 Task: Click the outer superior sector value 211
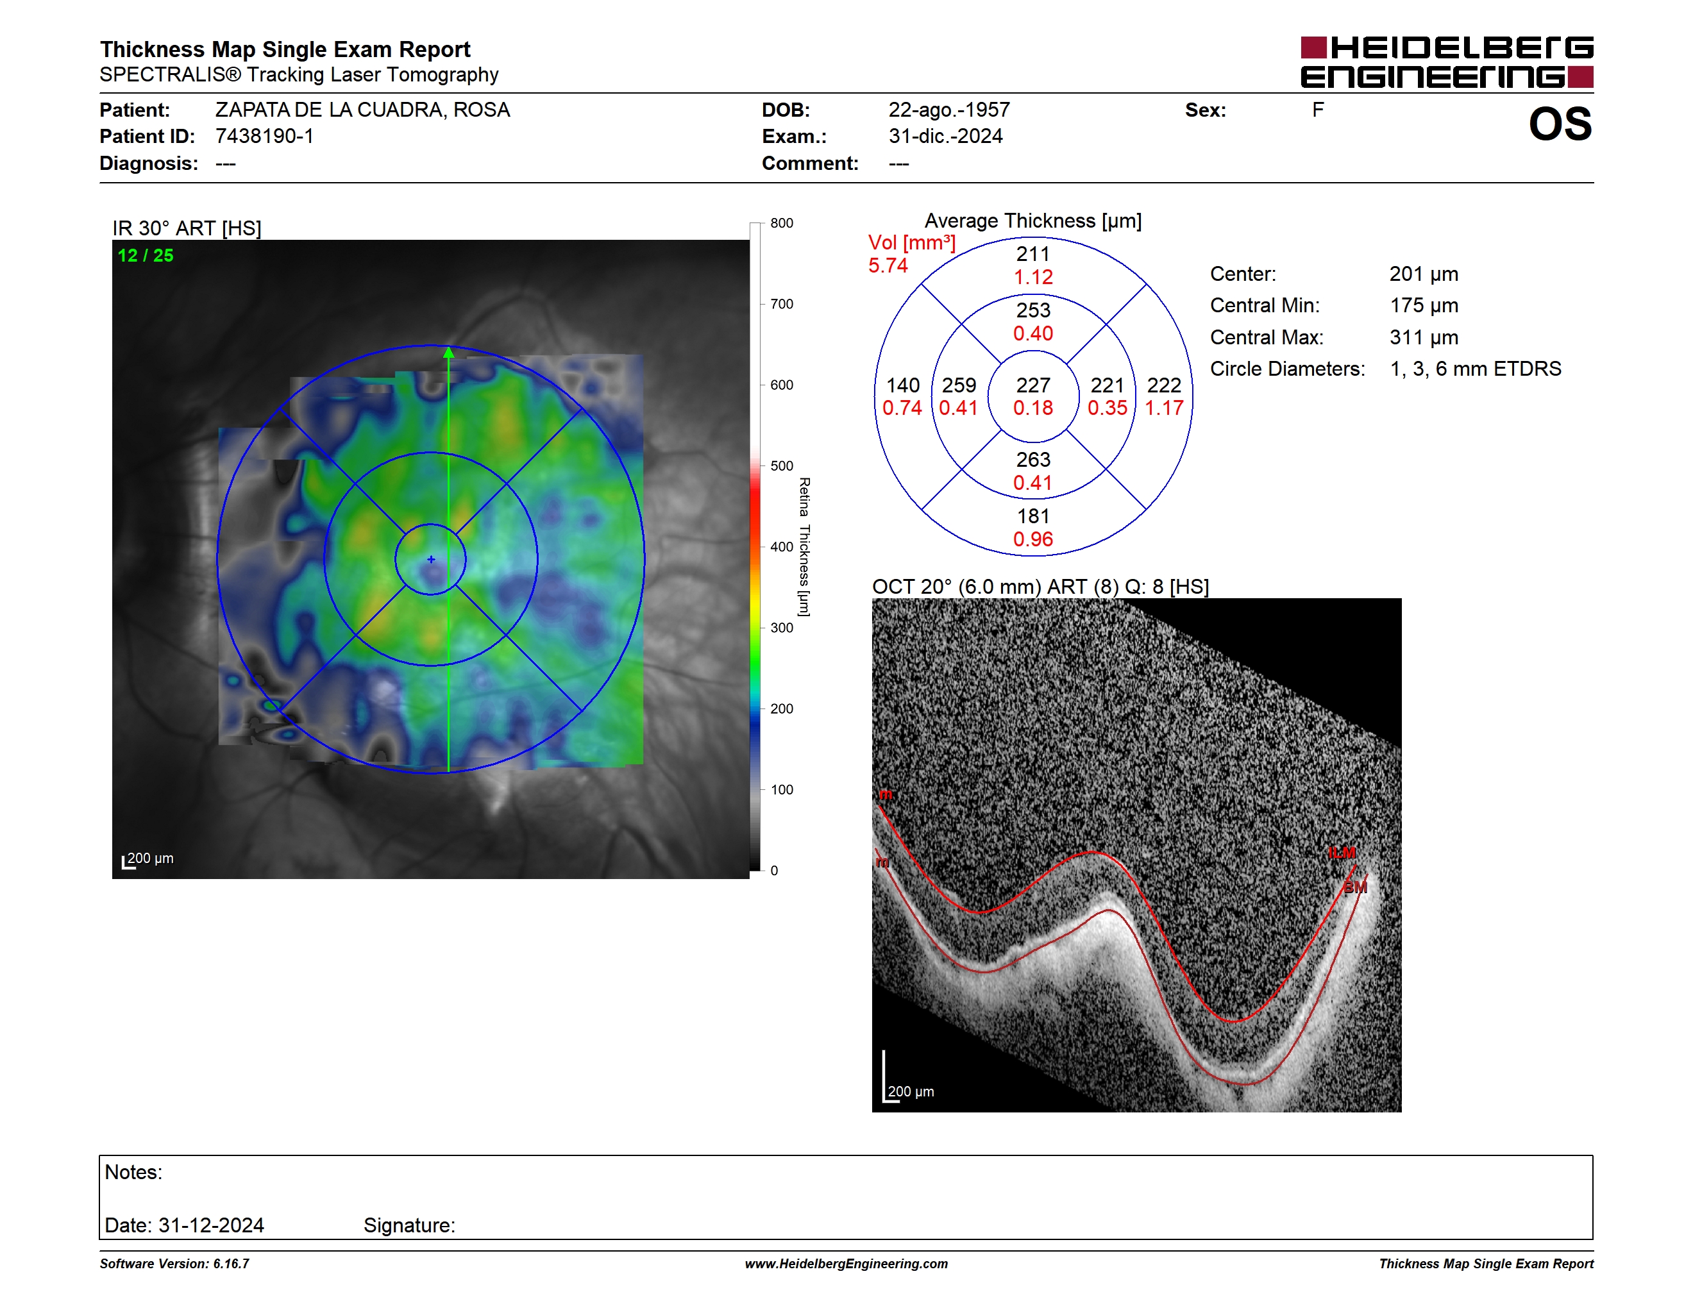(x=1033, y=254)
